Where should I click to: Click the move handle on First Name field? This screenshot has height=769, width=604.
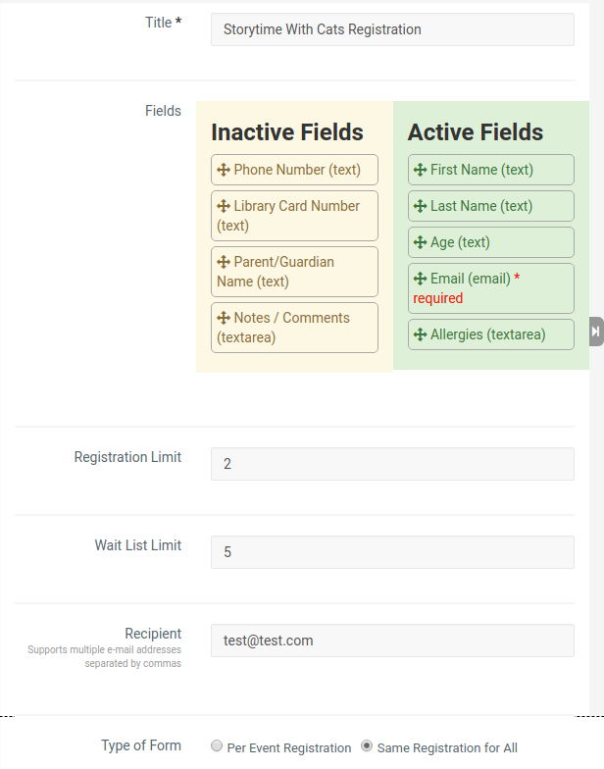[x=420, y=171]
